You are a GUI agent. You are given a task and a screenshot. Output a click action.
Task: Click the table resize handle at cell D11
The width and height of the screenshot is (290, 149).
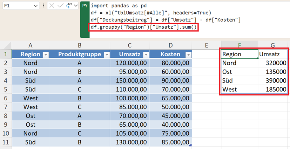[x=190, y=145]
